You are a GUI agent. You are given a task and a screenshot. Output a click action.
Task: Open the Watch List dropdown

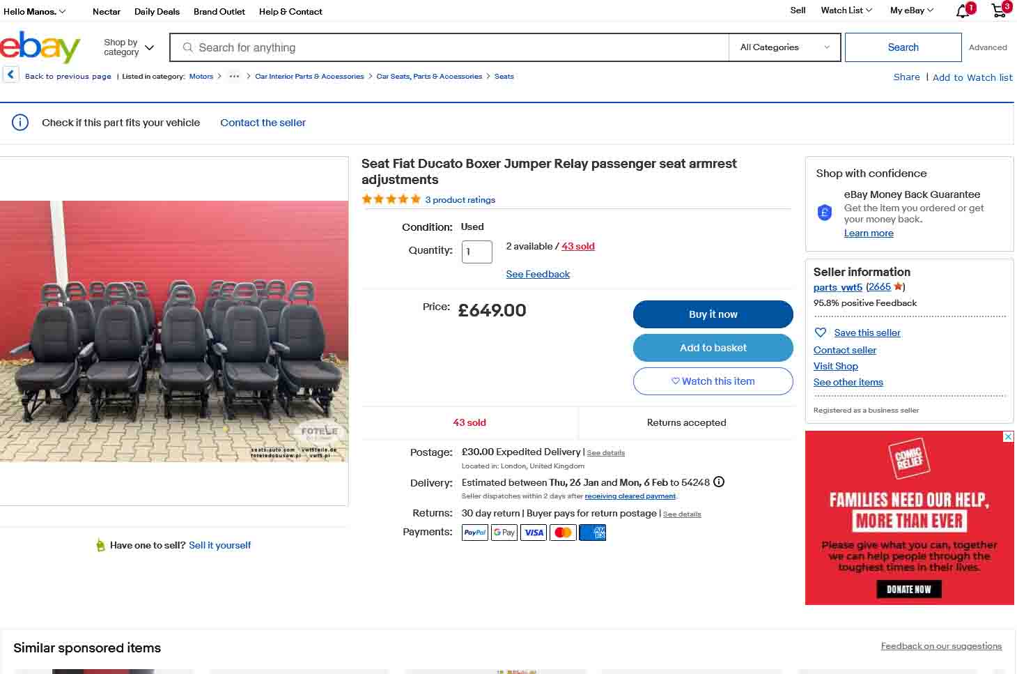[846, 10]
